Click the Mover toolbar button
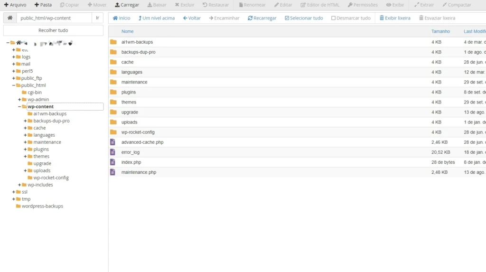The image size is (486, 272). click(97, 5)
